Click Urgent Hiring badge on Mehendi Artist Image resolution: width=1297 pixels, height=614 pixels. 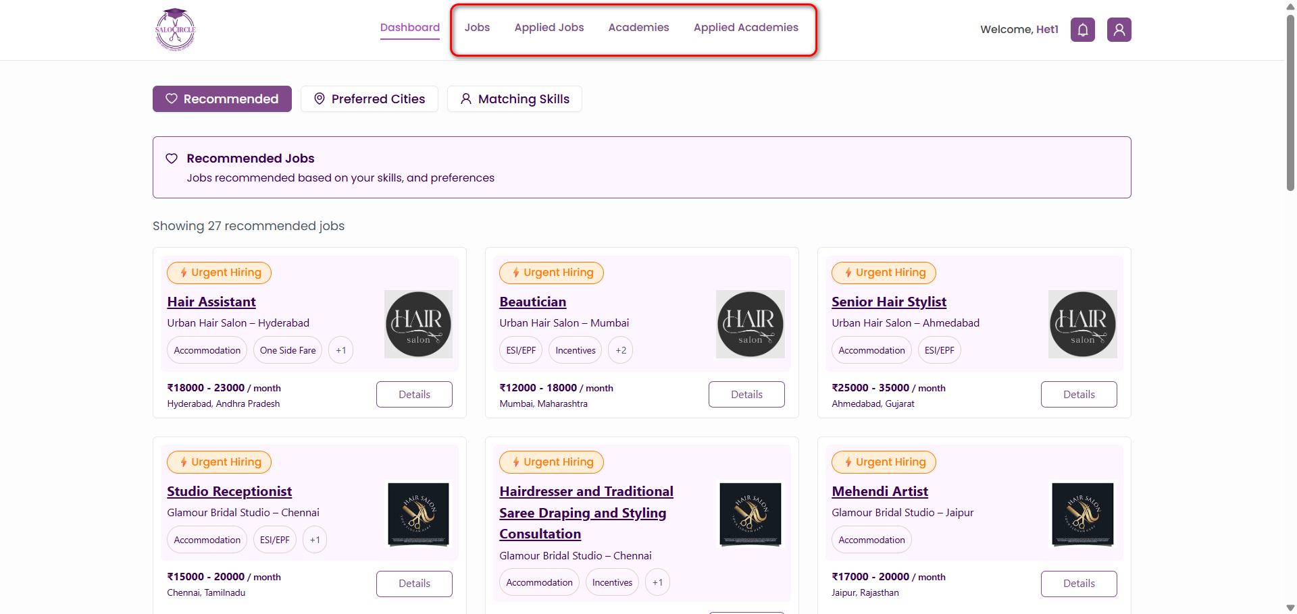click(884, 462)
